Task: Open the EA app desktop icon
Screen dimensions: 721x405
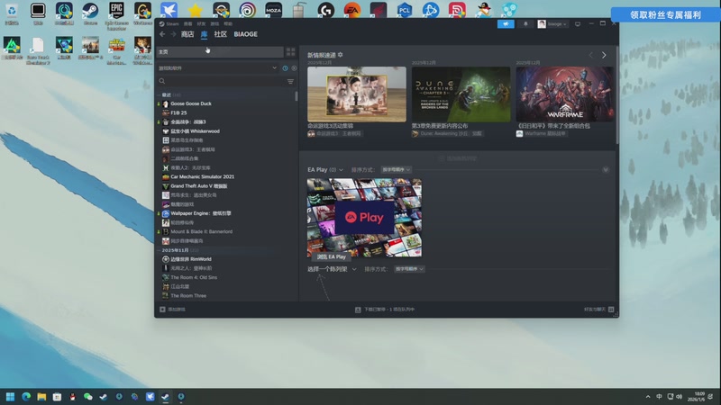Action: [352, 10]
